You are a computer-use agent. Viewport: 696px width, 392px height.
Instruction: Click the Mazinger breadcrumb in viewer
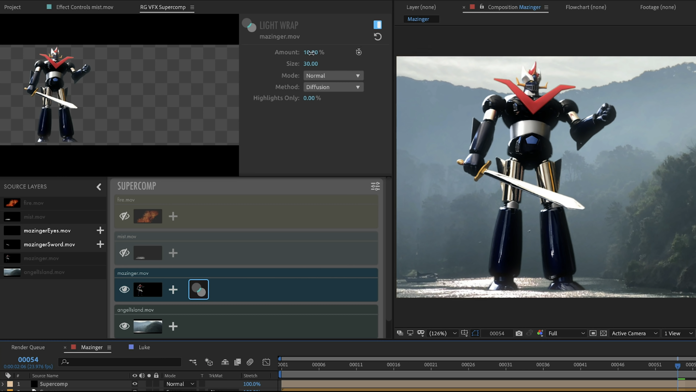[418, 19]
